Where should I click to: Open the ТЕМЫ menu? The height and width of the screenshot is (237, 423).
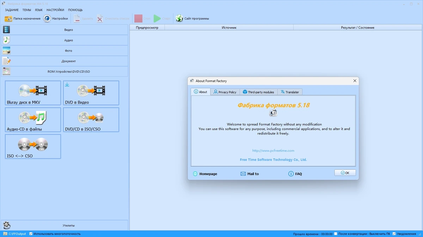(27, 10)
